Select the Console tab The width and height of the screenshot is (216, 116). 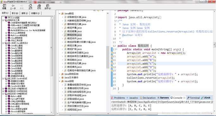(178, 98)
